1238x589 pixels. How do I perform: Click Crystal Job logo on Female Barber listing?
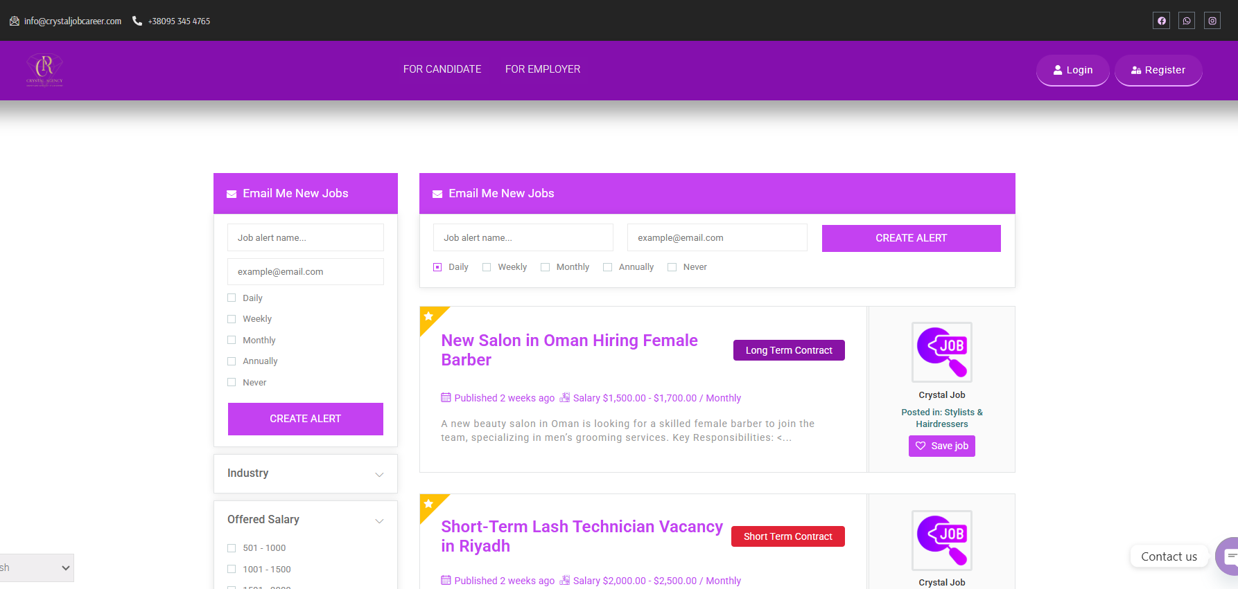[x=942, y=352]
